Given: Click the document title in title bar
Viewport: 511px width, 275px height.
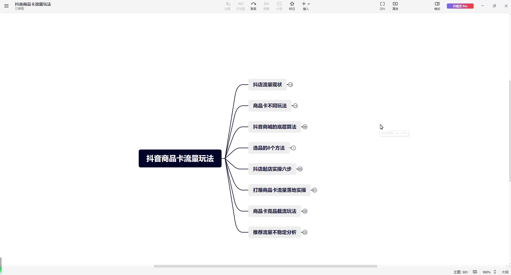Looking at the screenshot, I should 33,4.
